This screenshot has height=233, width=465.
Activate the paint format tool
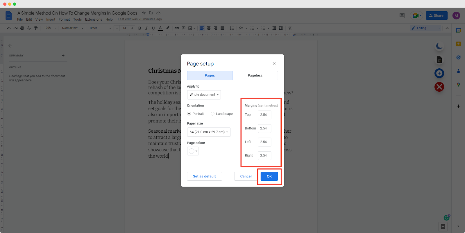click(x=36, y=28)
